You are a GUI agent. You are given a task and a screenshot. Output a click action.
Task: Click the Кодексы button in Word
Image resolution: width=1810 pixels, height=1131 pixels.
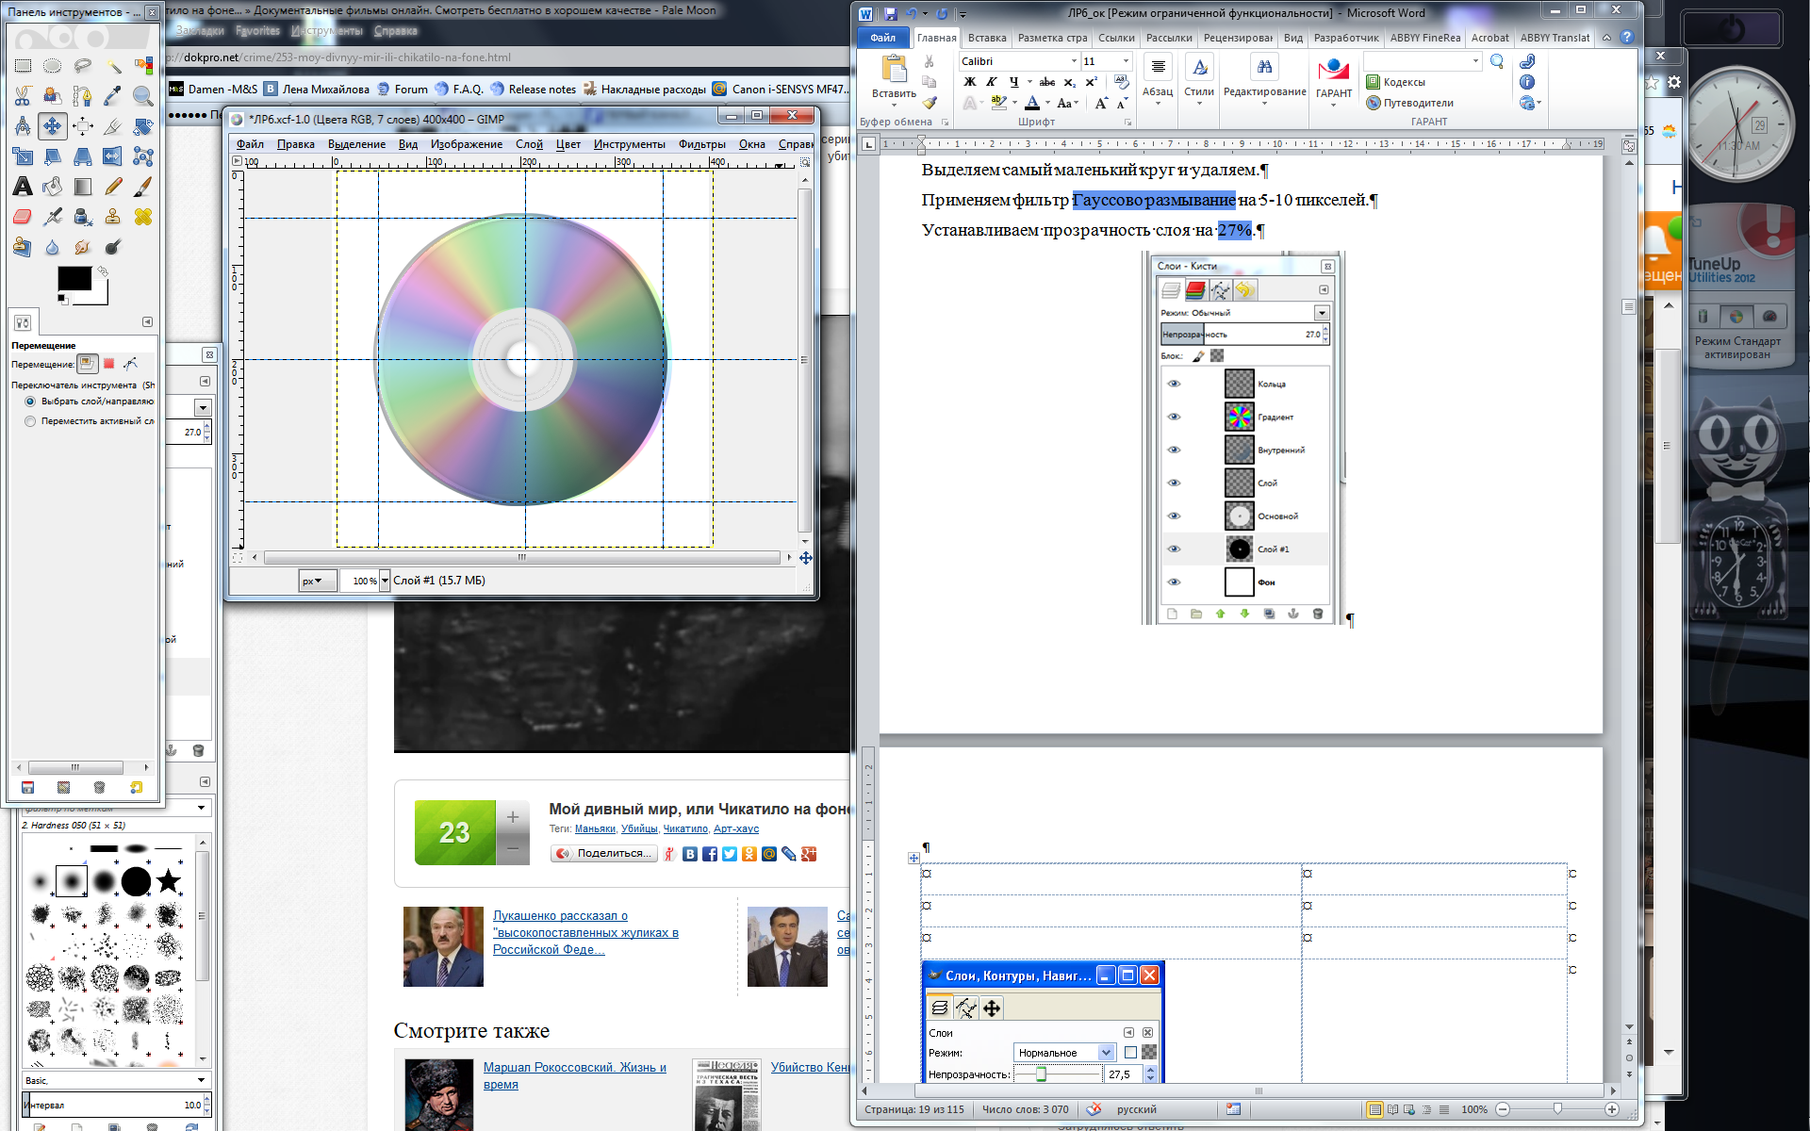(1396, 82)
